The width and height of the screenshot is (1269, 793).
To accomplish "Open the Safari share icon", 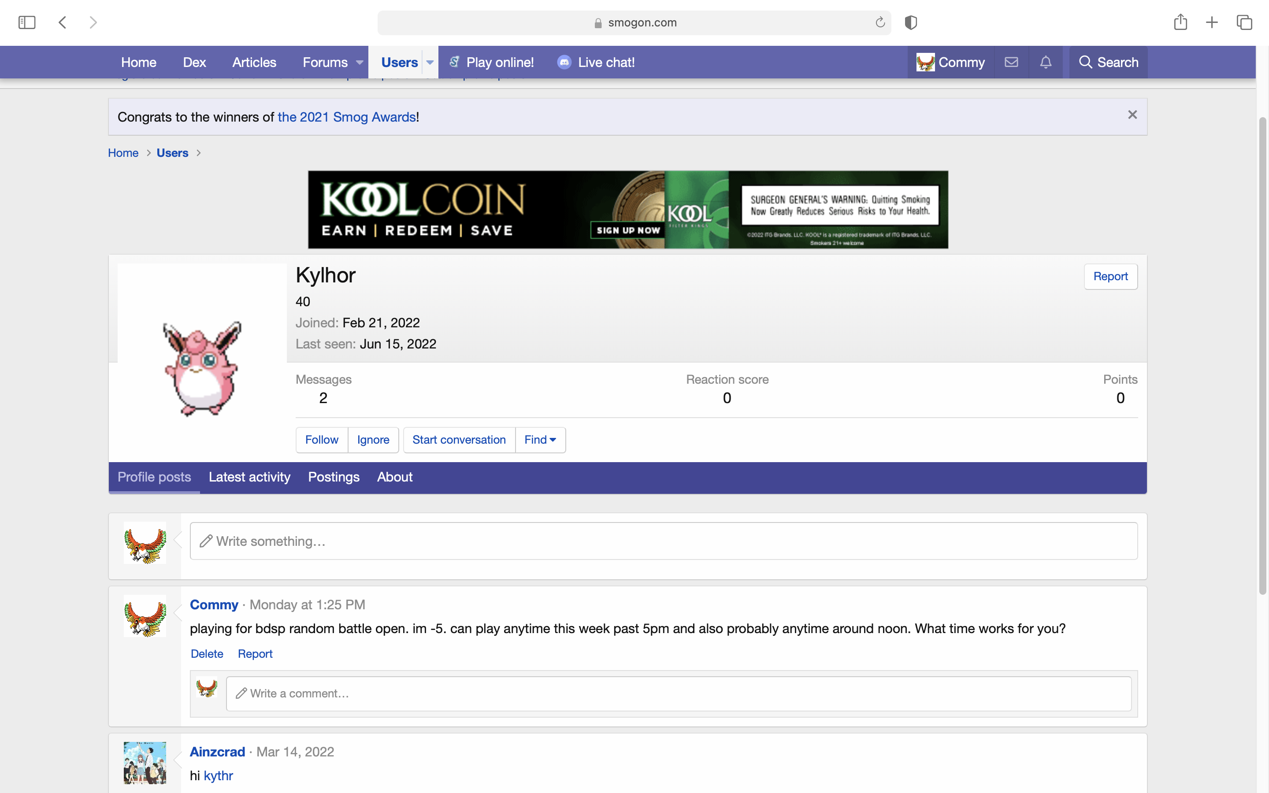I will coord(1180,22).
